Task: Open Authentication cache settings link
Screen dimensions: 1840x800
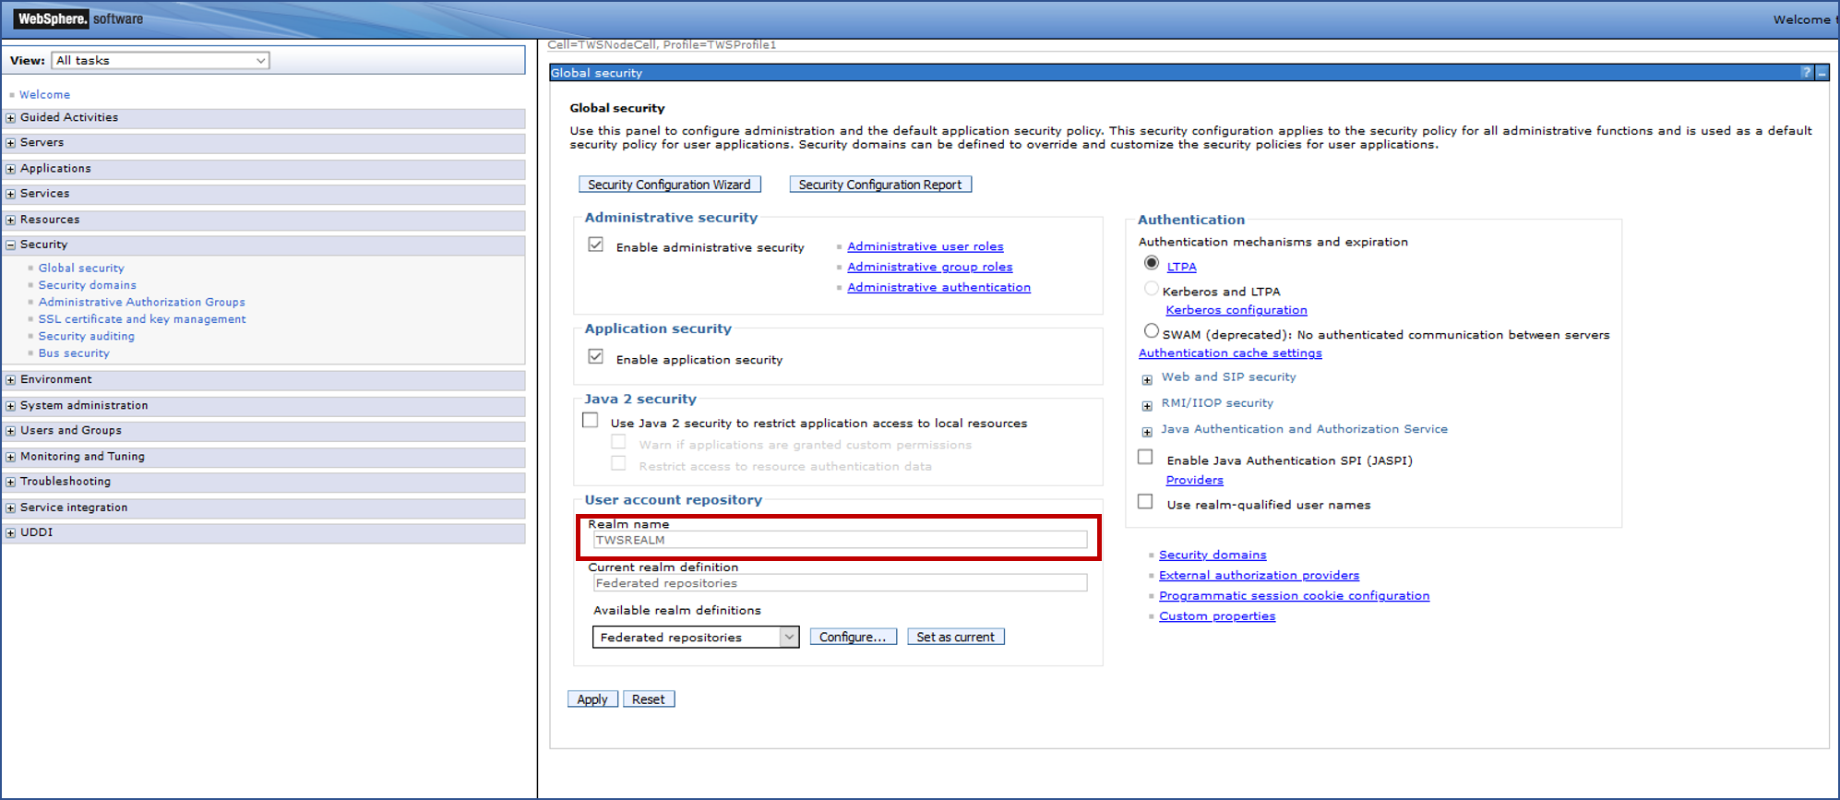Action: point(1230,353)
